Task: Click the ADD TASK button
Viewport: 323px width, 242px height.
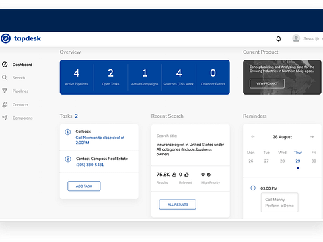Action: coord(84,186)
